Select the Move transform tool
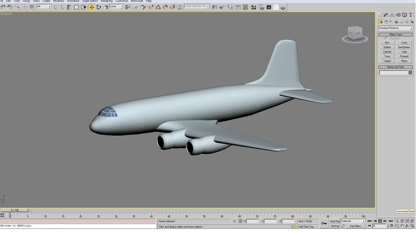 92,7
